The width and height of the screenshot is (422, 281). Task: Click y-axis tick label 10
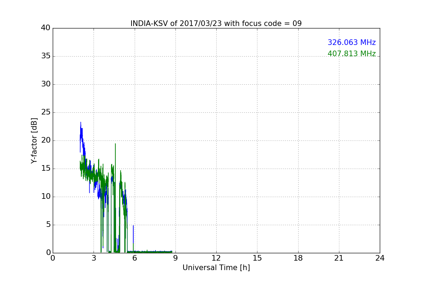[x=46, y=197]
